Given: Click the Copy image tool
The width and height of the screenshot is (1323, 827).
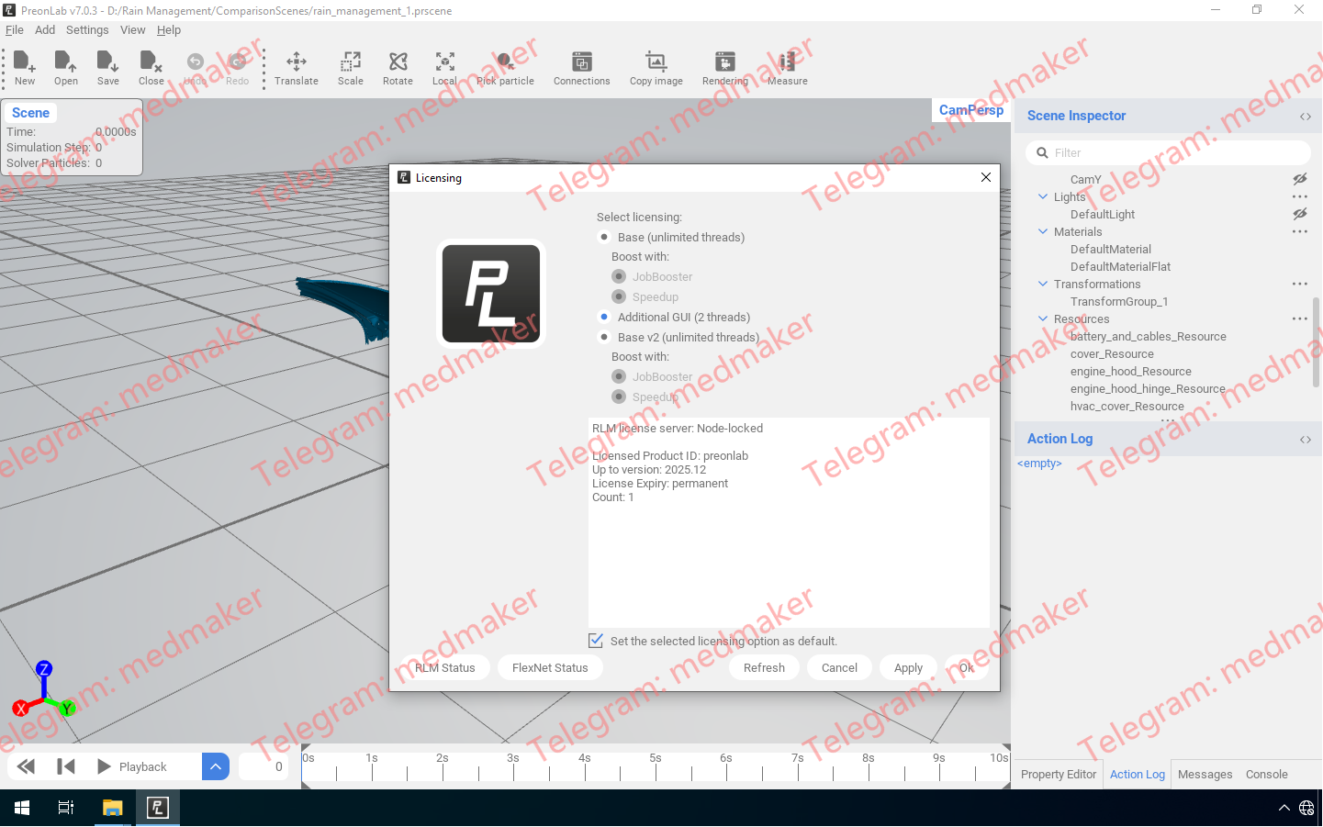Looking at the screenshot, I should (656, 67).
